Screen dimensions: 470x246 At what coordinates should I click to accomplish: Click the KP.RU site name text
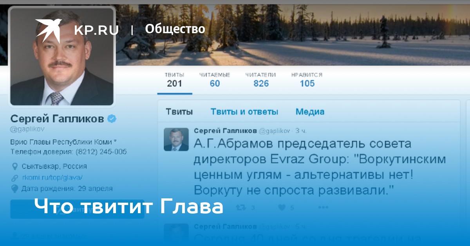(96, 30)
